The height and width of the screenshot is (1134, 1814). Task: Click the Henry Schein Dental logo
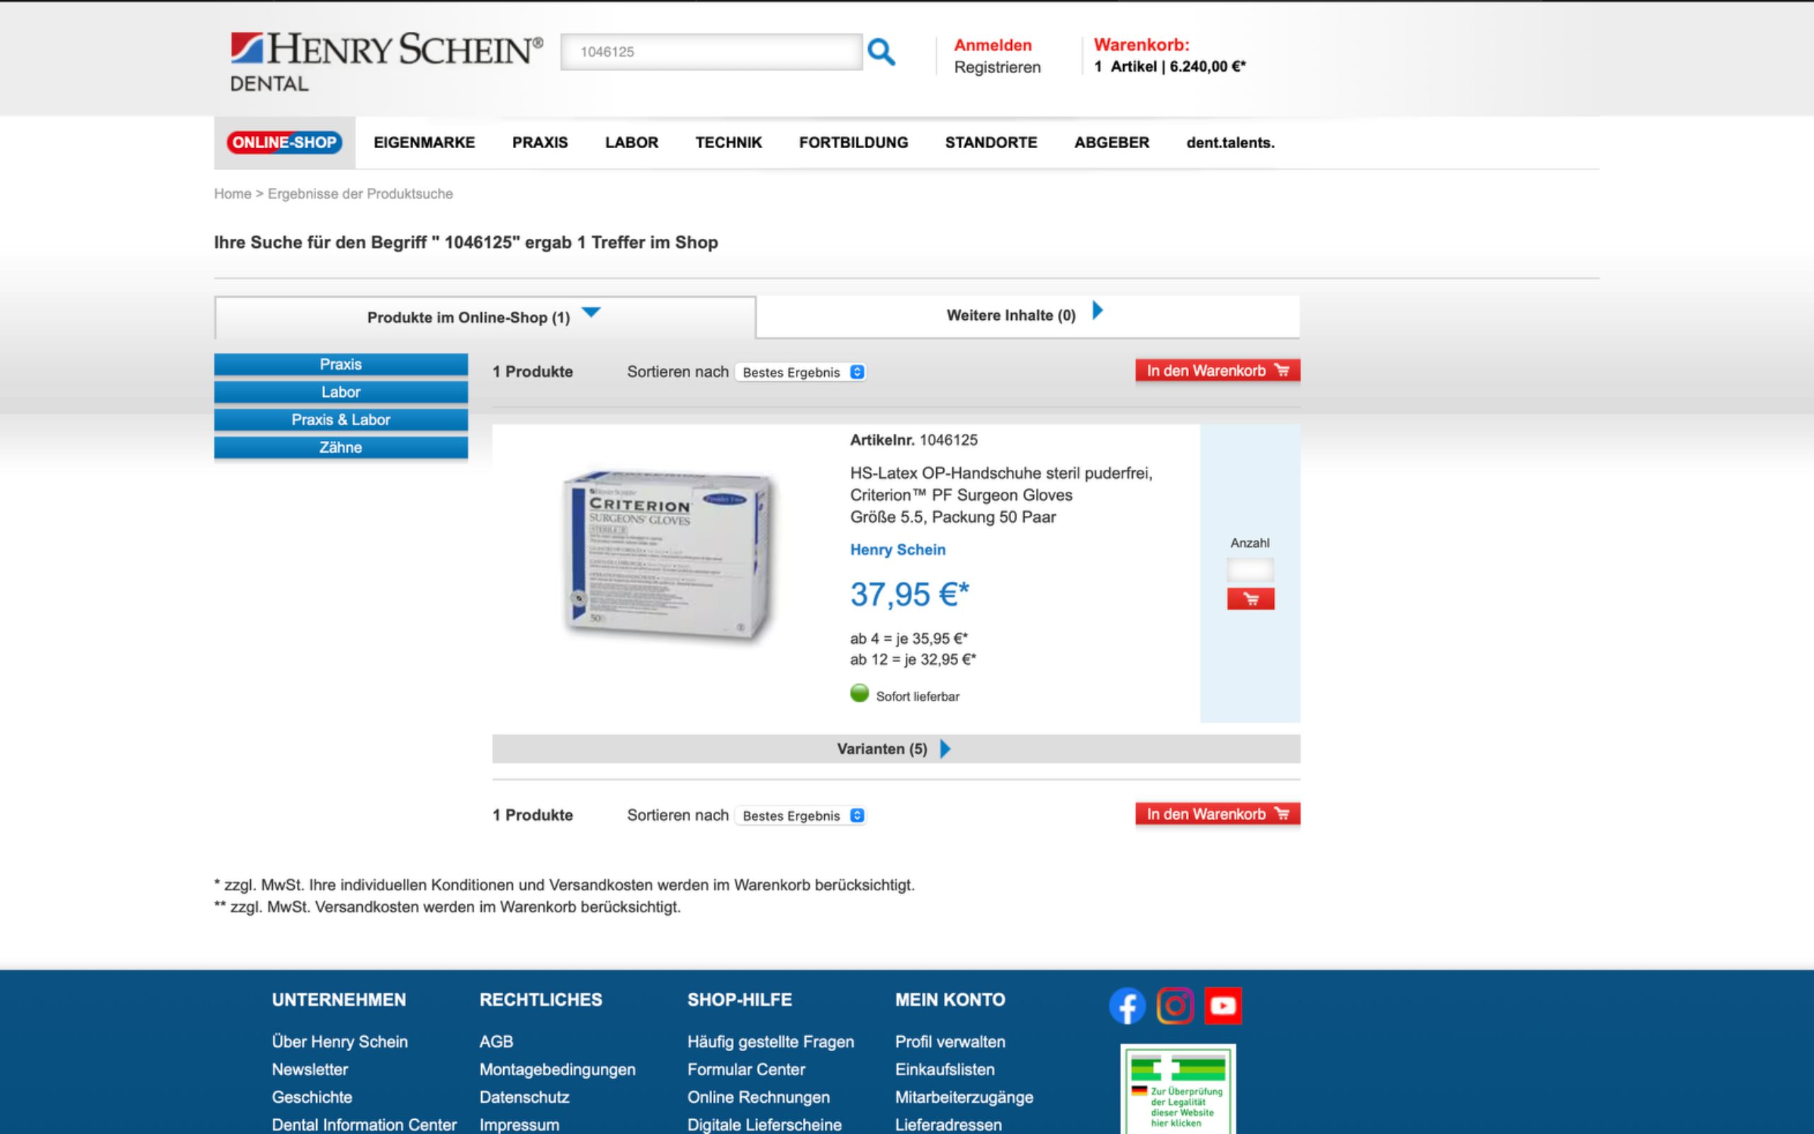pyautogui.click(x=386, y=62)
